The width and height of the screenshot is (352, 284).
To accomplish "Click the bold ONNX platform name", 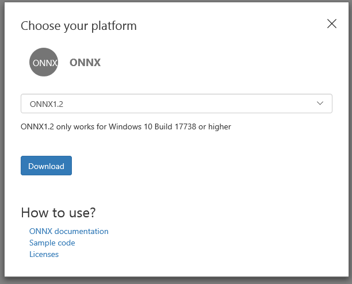I will [85, 63].
